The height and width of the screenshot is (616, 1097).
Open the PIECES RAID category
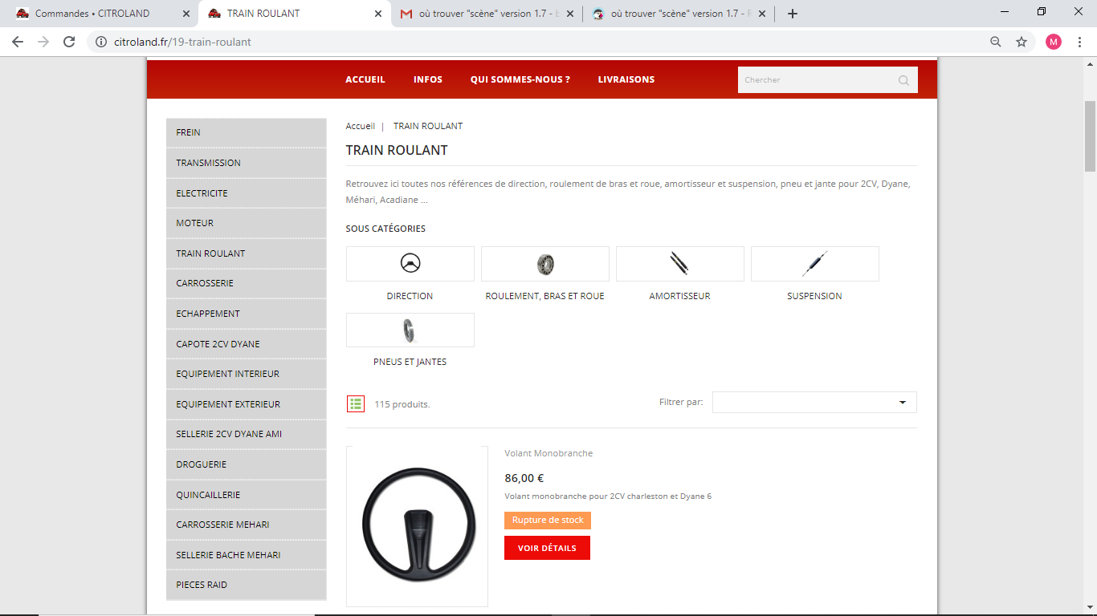[247, 585]
